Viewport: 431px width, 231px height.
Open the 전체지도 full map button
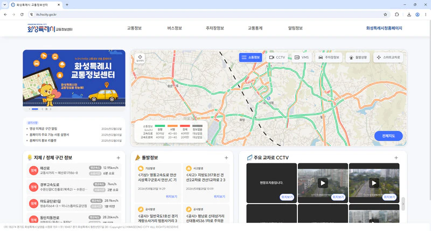(x=388, y=136)
